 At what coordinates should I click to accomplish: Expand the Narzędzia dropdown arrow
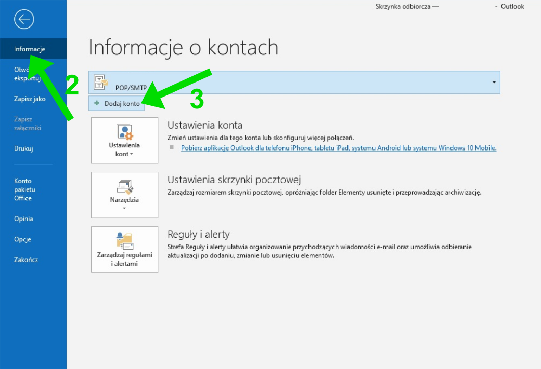click(x=124, y=209)
